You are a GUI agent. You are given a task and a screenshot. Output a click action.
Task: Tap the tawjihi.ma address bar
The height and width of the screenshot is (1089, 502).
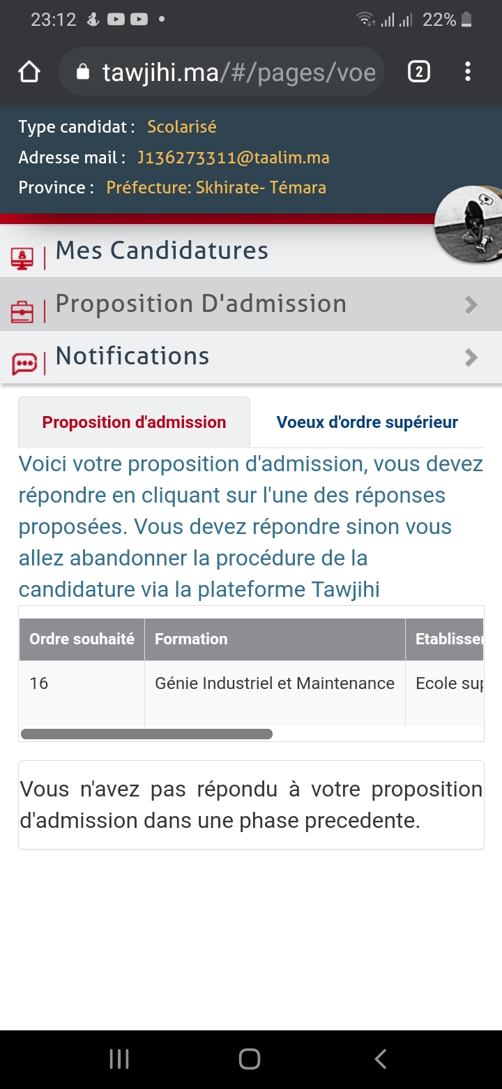237,72
